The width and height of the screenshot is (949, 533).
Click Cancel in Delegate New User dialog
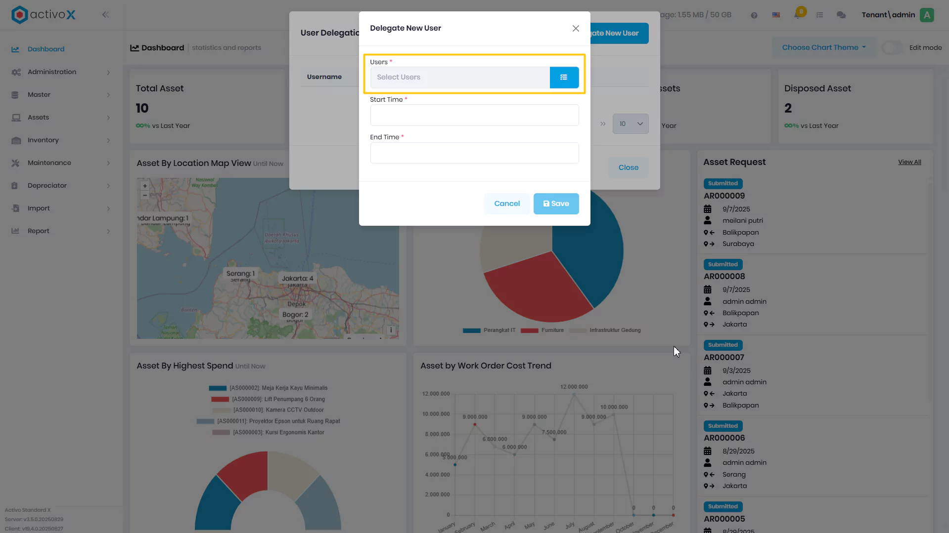click(507, 204)
